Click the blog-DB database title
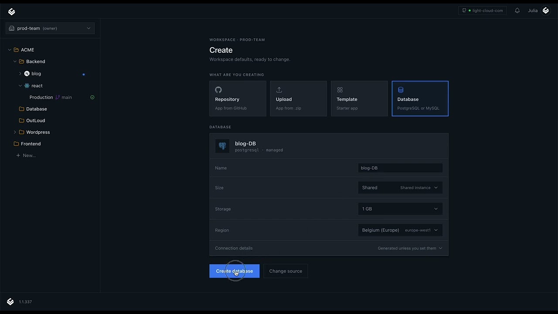The width and height of the screenshot is (558, 314). pos(245,143)
